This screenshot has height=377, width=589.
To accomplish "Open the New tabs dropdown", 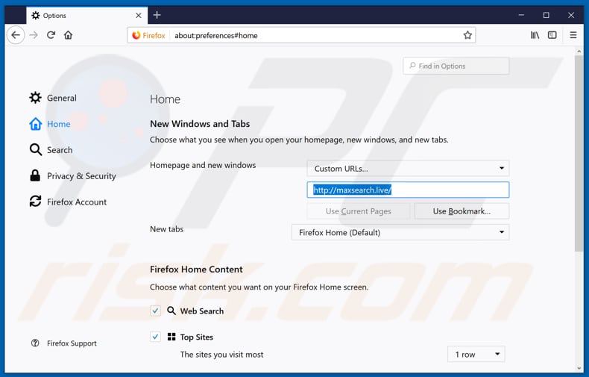I will coord(400,232).
